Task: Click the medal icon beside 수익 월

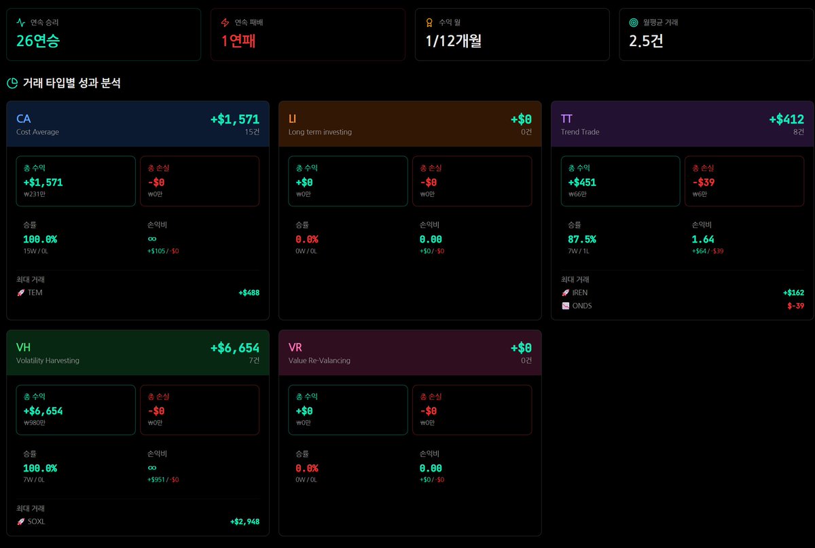Action: 429,22
